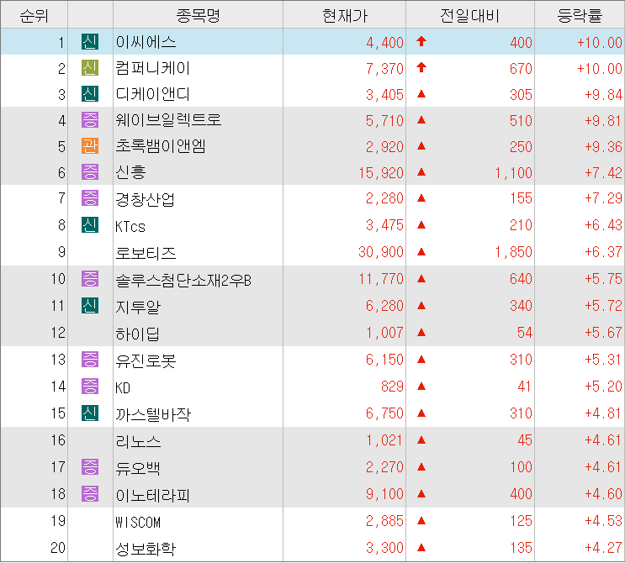Select the stock name 경창산업
This screenshot has width=625, height=563.
pyautogui.click(x=145, y=198)
